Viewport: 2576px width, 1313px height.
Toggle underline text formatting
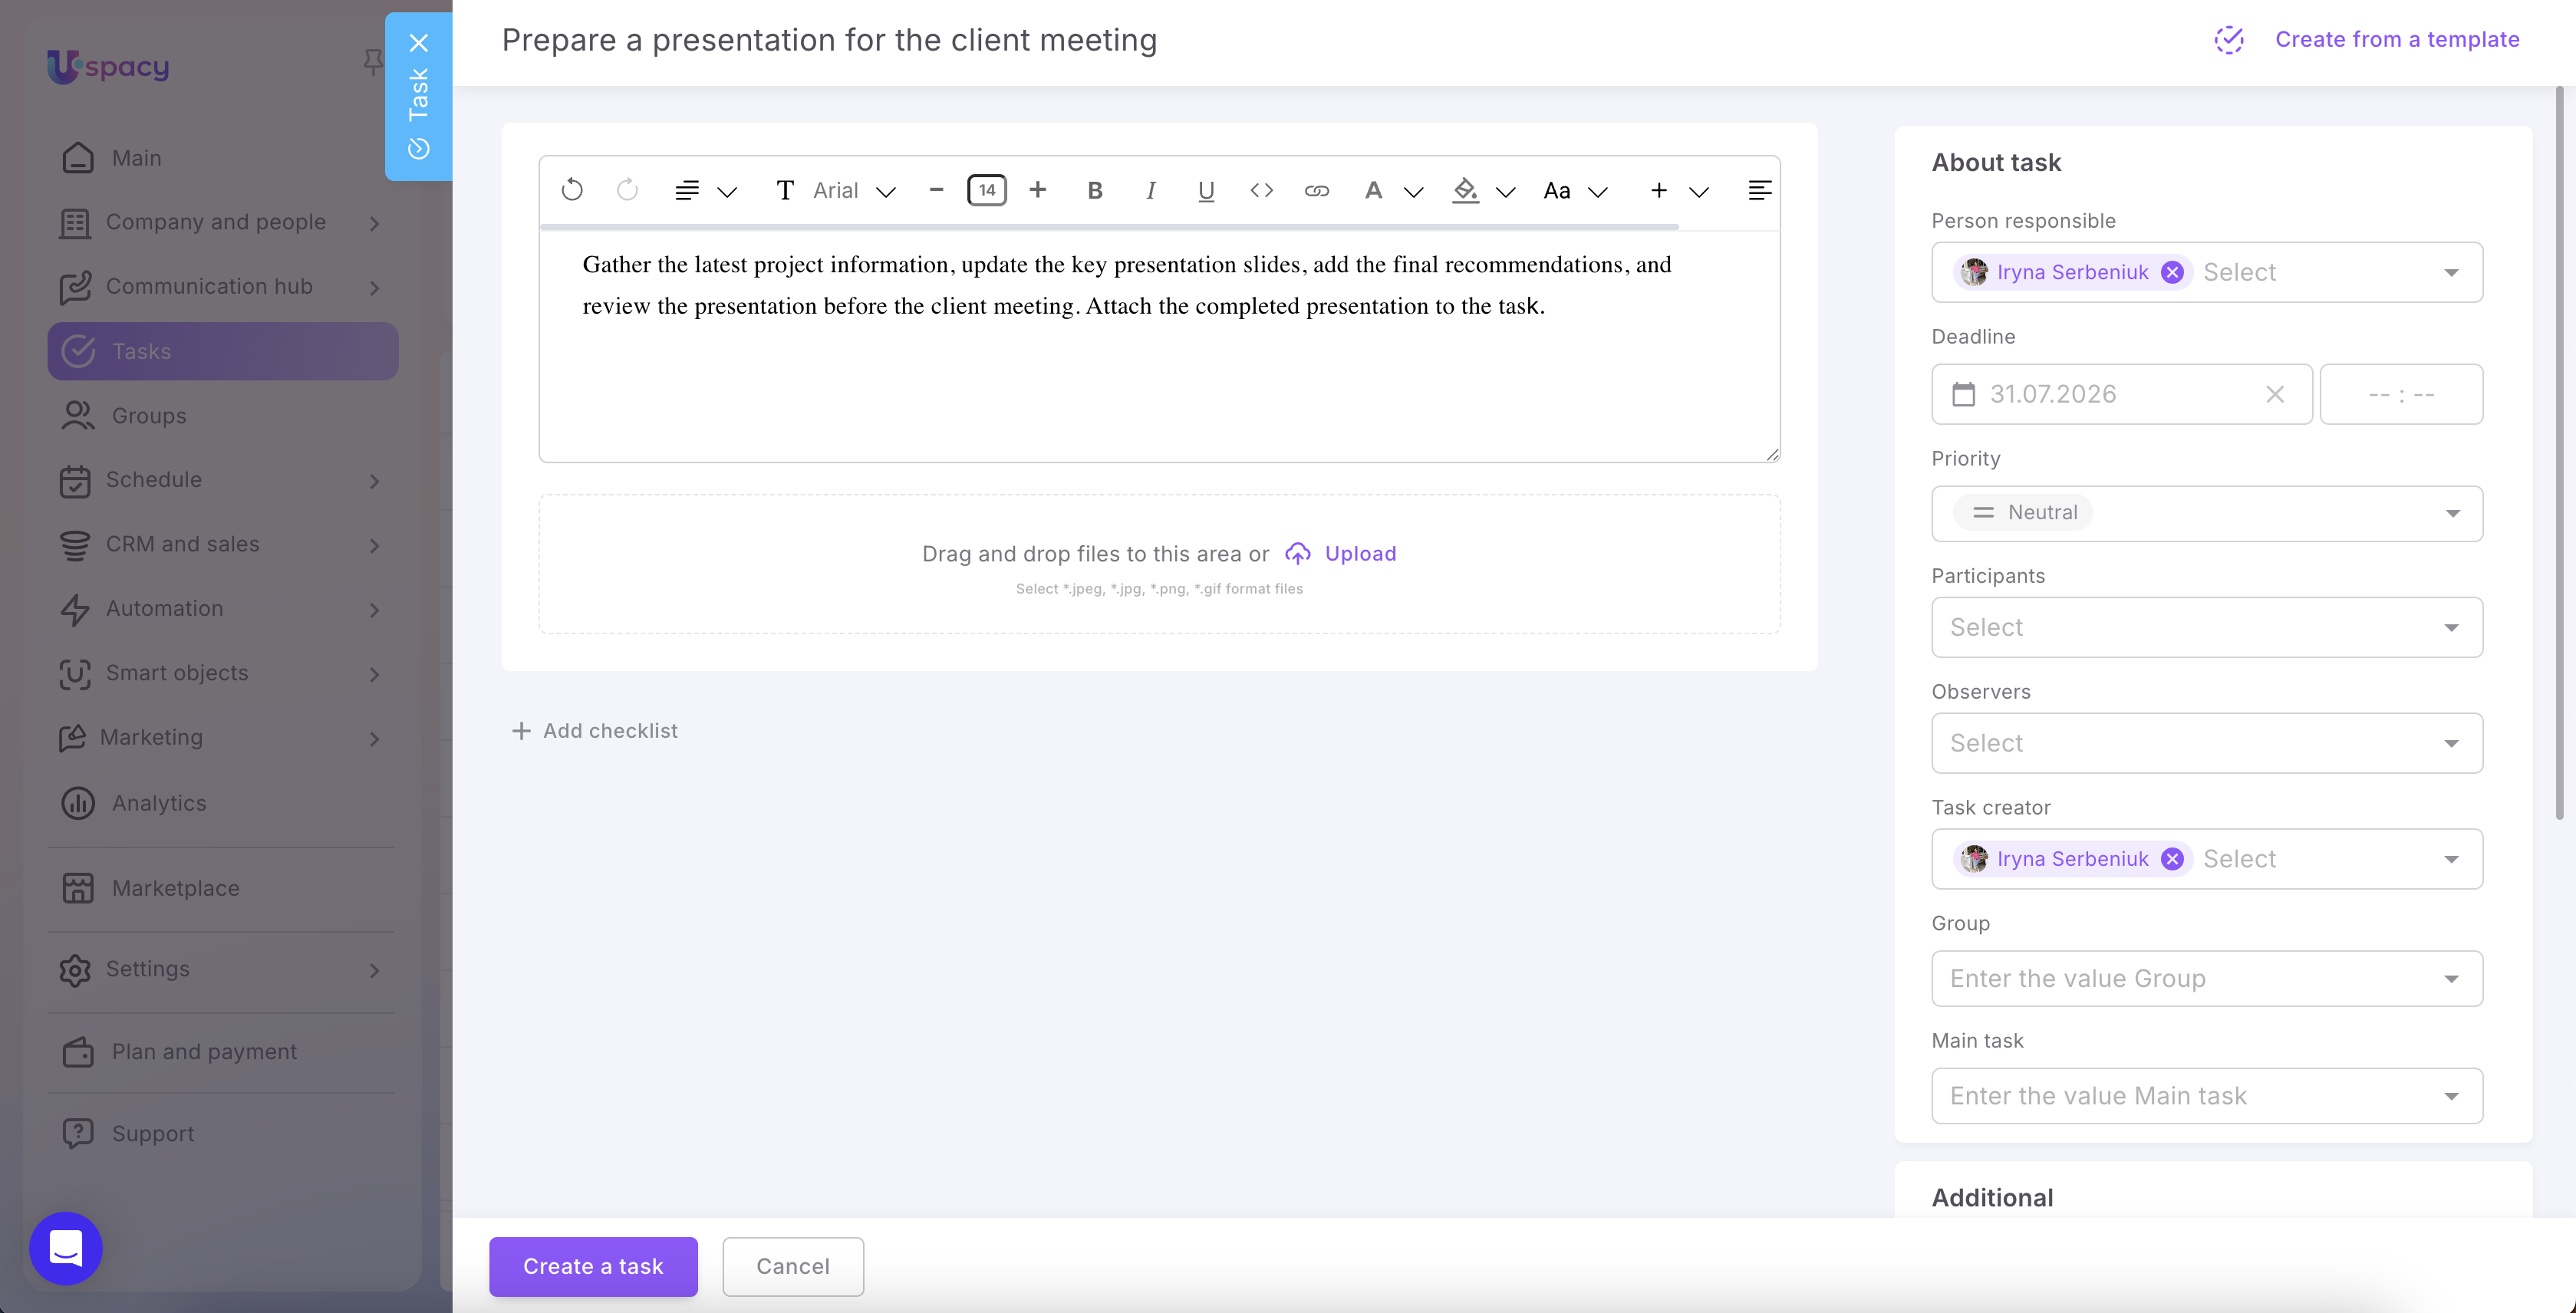click(x=1206, y=190)
